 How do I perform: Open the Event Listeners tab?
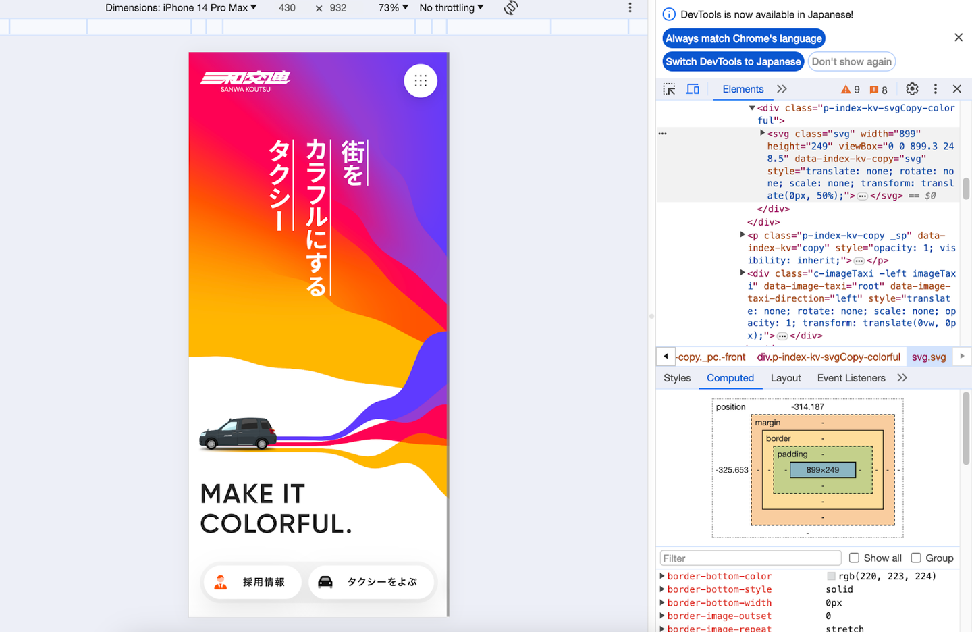tap(851, 378)
